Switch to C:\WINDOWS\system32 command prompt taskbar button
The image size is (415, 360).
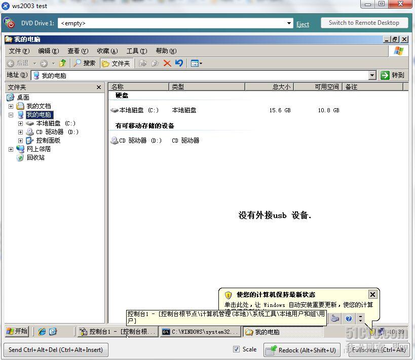click(x=200, y=332)
